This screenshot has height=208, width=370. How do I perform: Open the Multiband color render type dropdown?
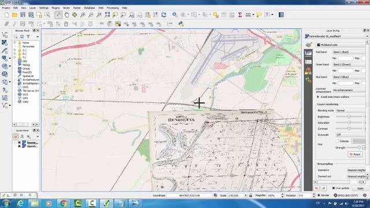coord(341,45)
